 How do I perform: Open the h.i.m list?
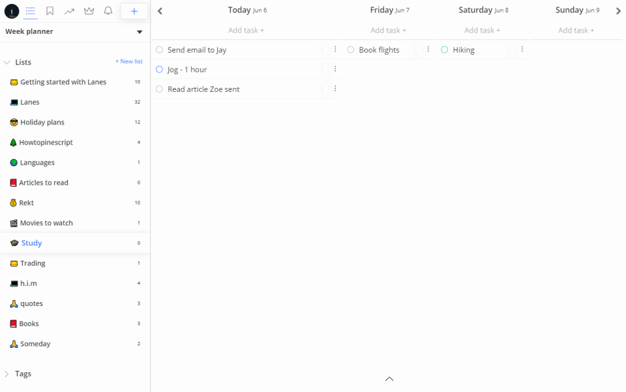click(x=75, y=283)
